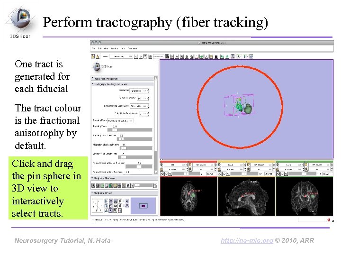Image resolution: width=341 pixels, height=256 pixels.
Task: Click the rotate view mouse mode icon
Action: point(251,56)
